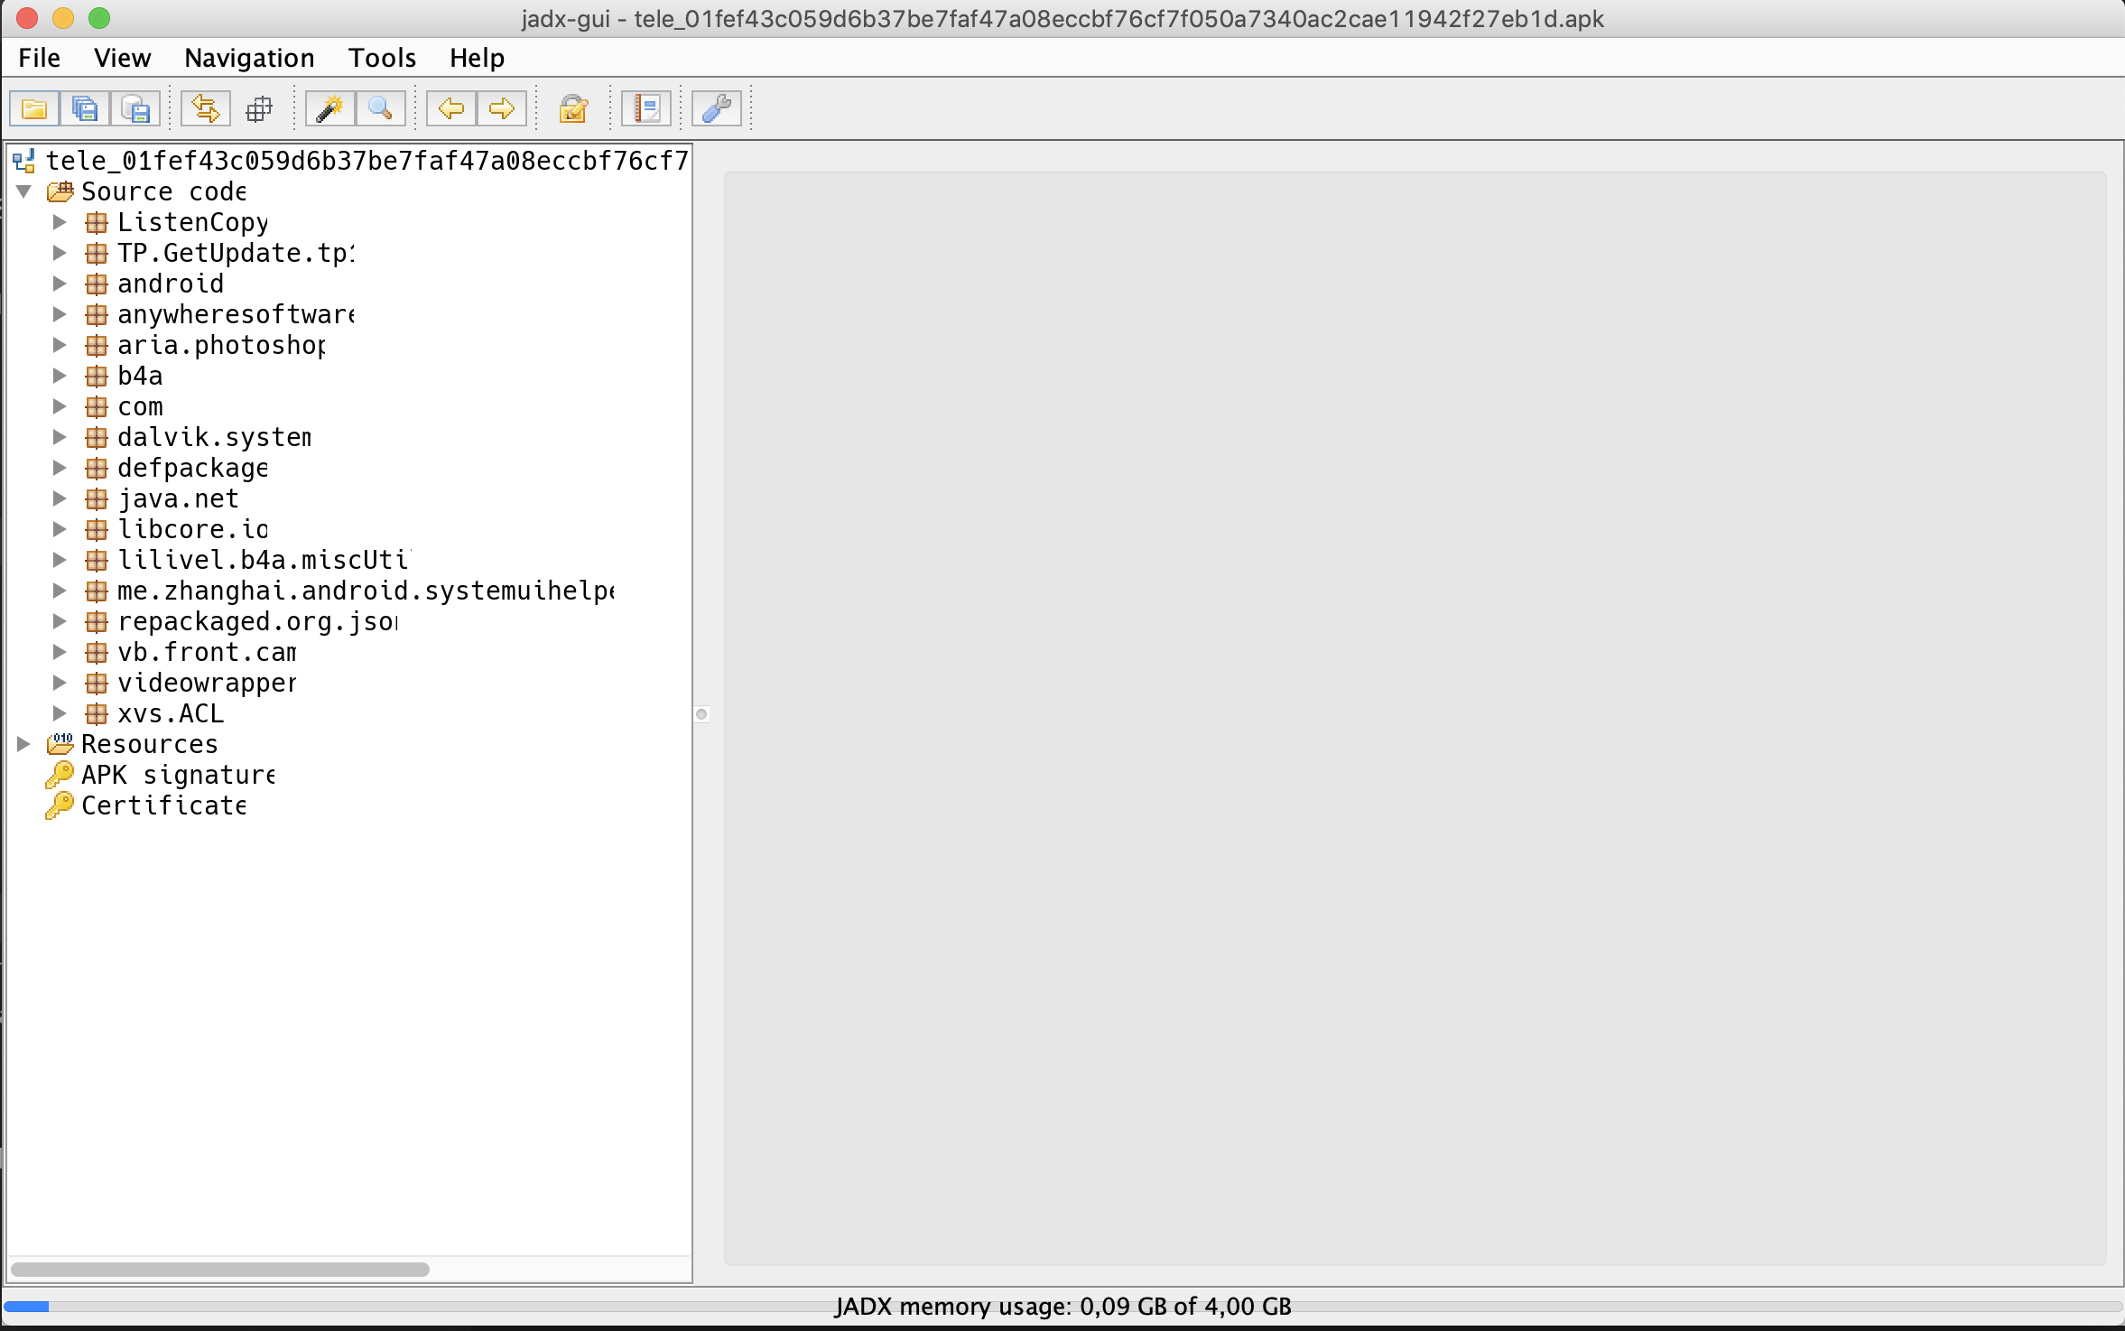Open the Tools menu
Viewport: 2125px width, 1331px height.
(x=382, y=58)
